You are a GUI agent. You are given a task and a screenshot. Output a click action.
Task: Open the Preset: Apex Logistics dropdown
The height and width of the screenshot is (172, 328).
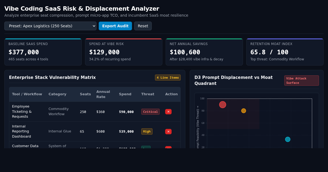(x=50, y=26)
